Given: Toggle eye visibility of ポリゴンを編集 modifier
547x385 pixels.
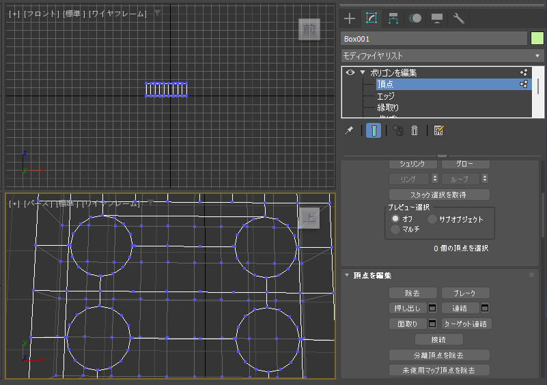Looking at the screenshot, I should point(350,72).
